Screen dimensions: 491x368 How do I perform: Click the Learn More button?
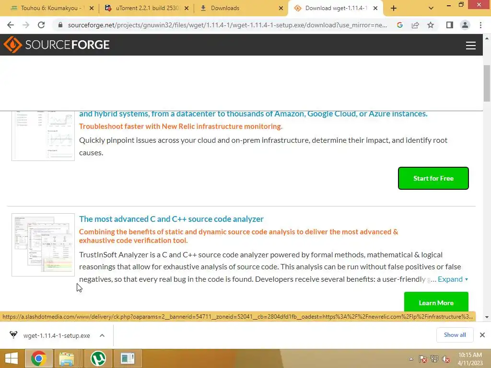tap(436, 302)
